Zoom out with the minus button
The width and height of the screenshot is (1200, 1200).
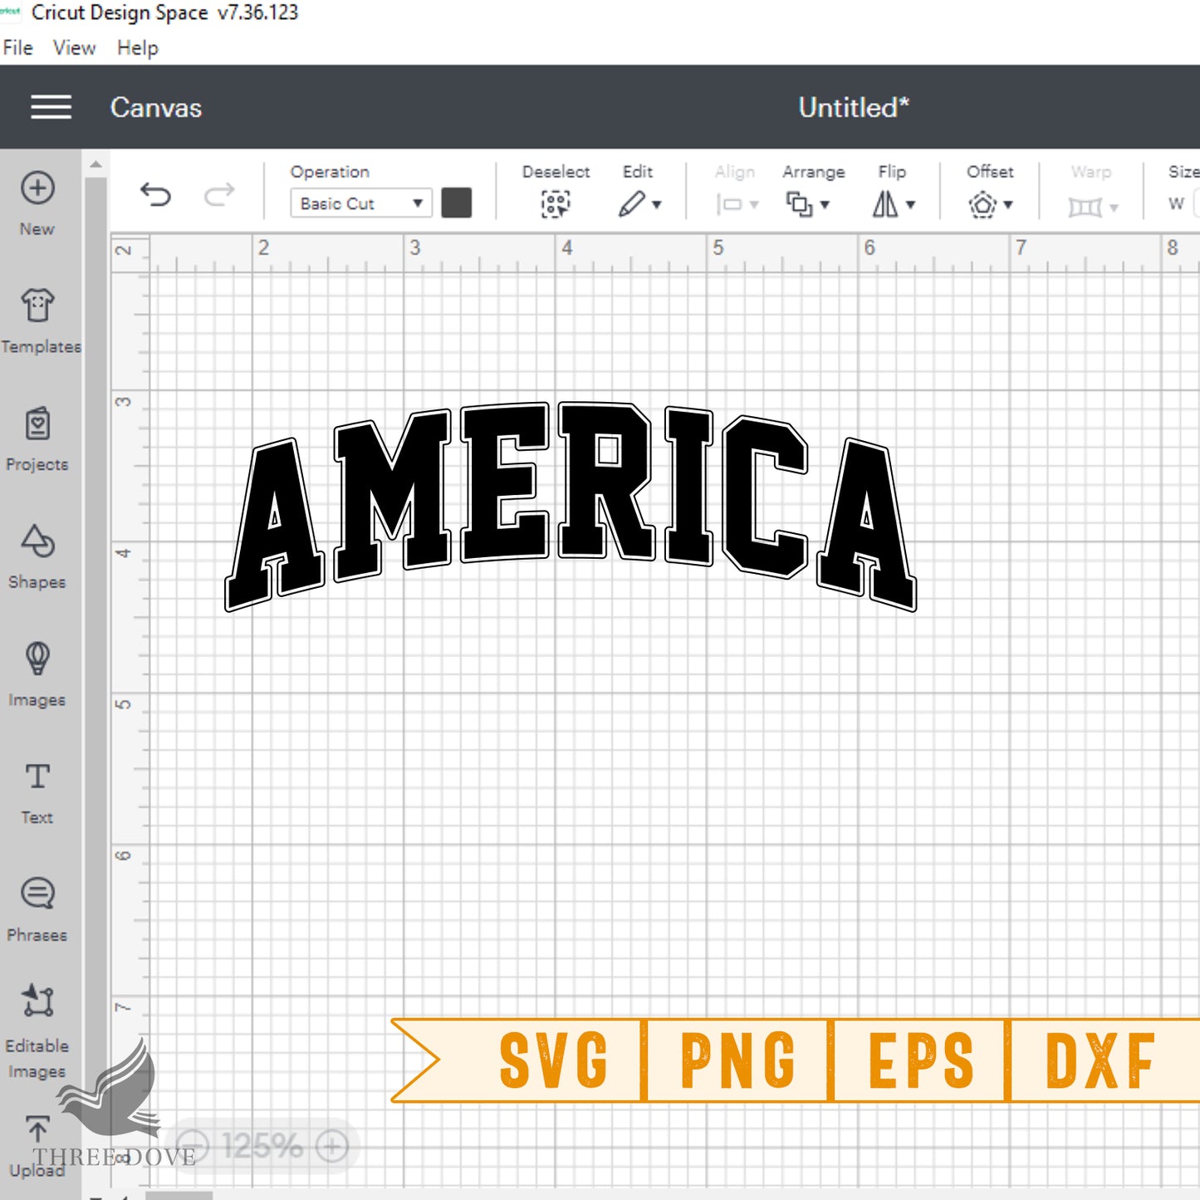pos(193,1147)
